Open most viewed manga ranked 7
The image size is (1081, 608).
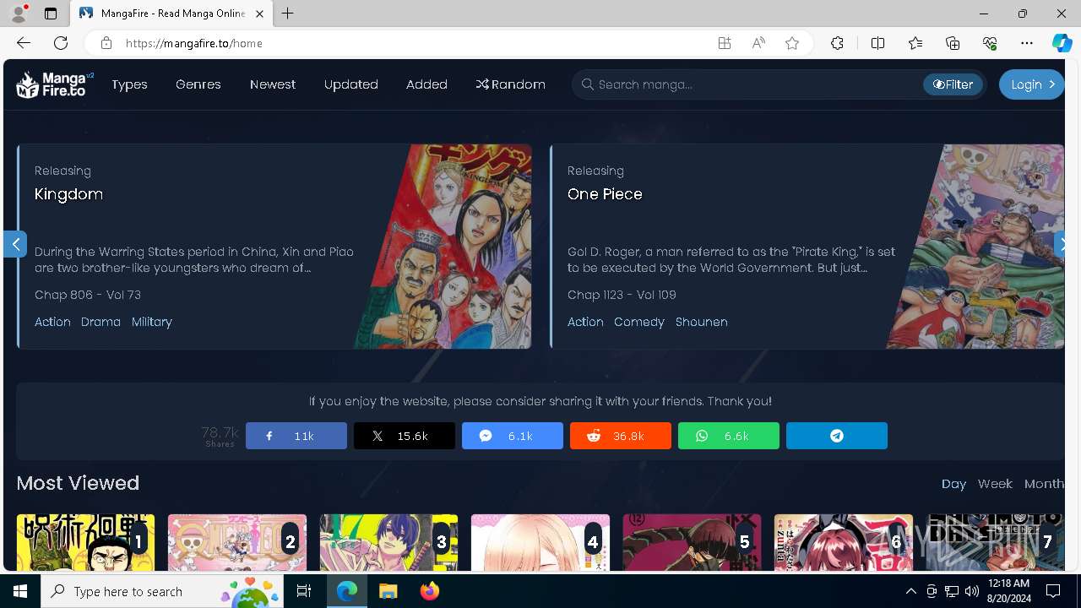(x=995, y=542)
